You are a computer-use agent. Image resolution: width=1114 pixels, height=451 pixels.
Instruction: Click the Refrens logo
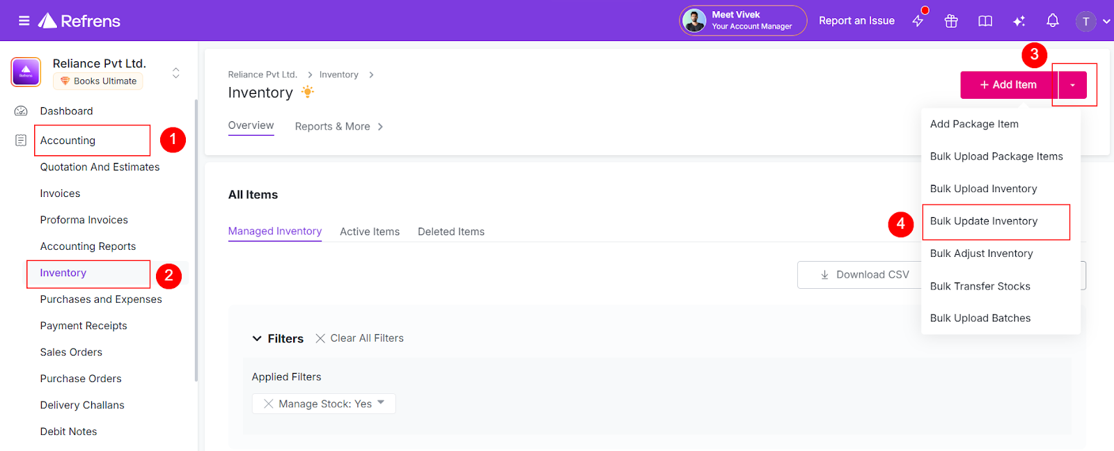click(79, 21)
